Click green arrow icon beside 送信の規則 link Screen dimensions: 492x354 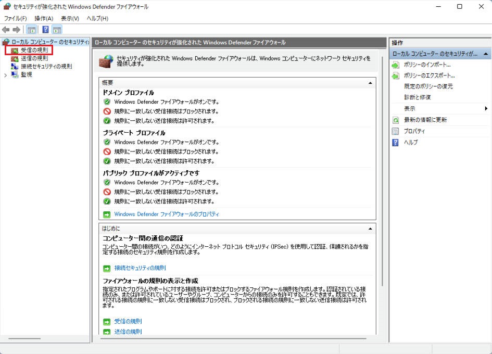[107, 332]
